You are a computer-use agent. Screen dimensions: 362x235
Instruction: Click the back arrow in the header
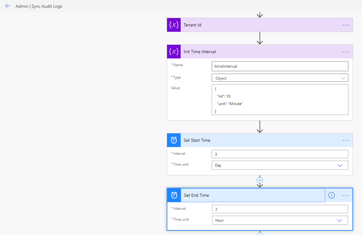tap(8, 6)
